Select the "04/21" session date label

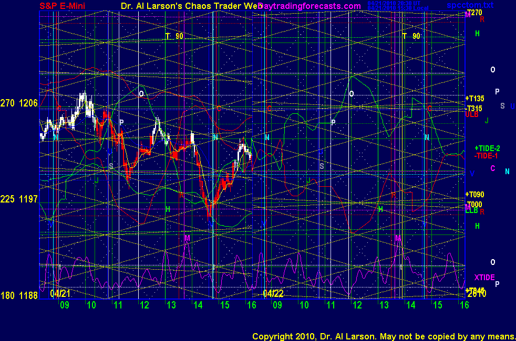tap(60, 293)
